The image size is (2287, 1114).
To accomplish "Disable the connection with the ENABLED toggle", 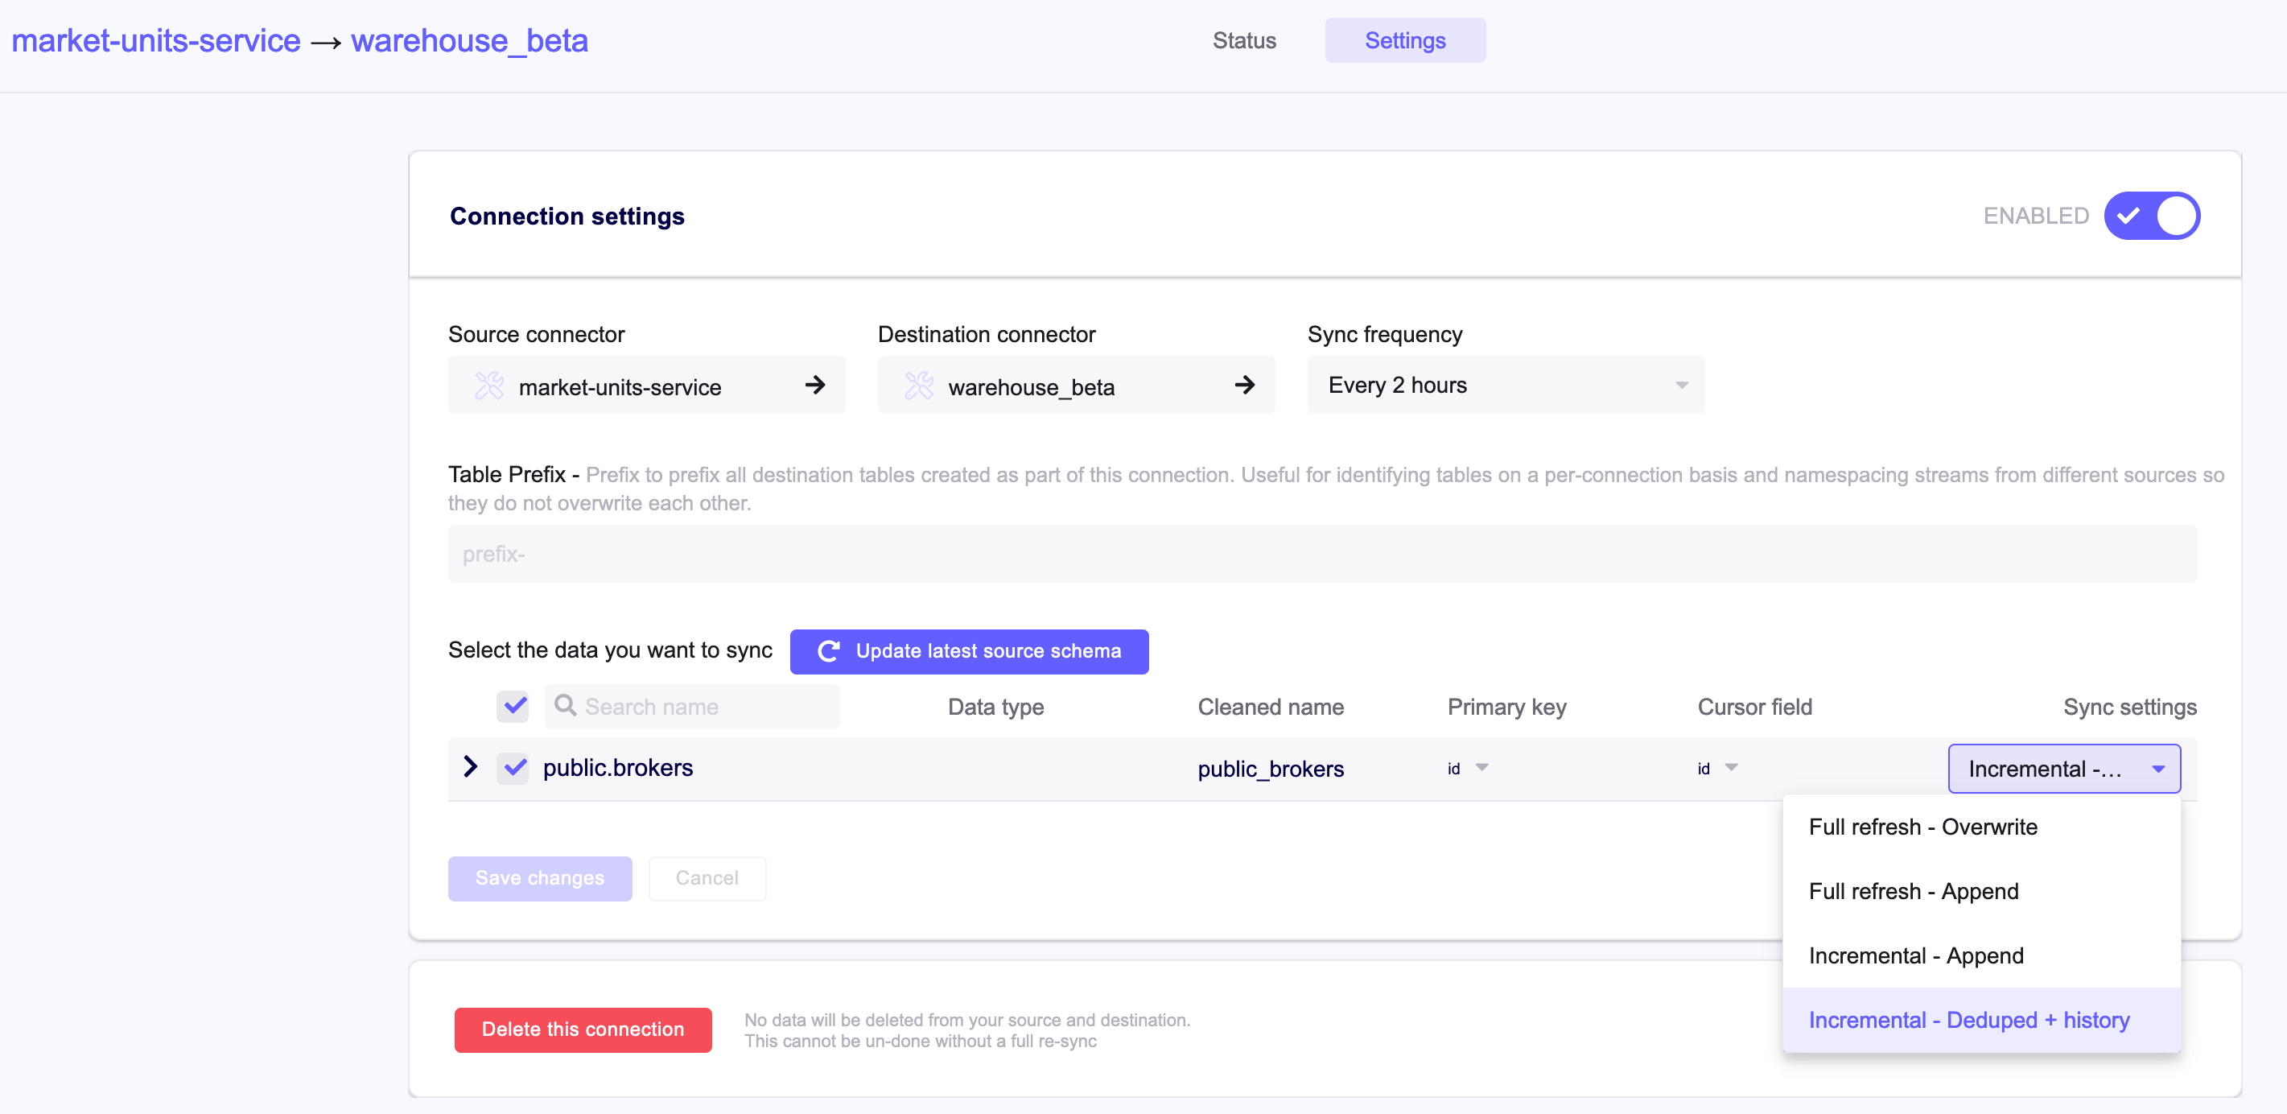I will click(x=2152, y=215).
